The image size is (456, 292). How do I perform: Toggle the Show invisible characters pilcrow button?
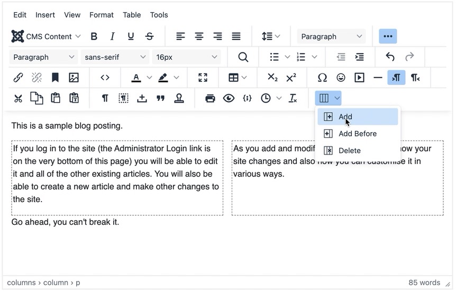click(x=105, y=98)
